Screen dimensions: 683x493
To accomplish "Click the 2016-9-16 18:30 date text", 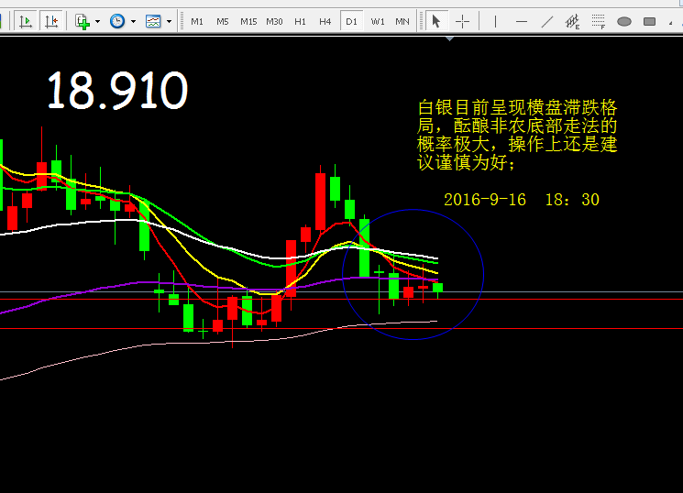I will [x=522, y=200].
